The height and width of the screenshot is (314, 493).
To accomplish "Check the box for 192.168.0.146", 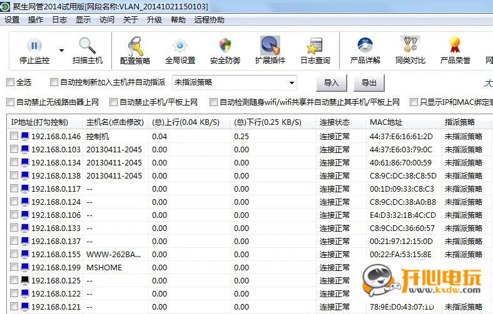I will pyautogui.click(x=14, y=136).
